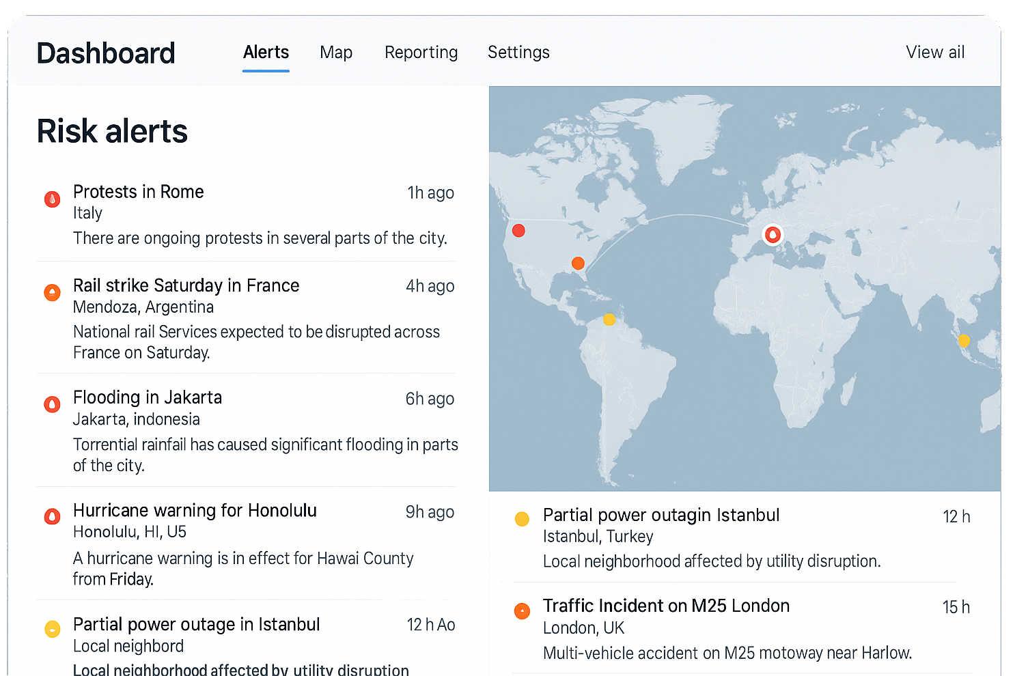
Task: Select the yellow marker near Malaysia
Action: point(964,339)
